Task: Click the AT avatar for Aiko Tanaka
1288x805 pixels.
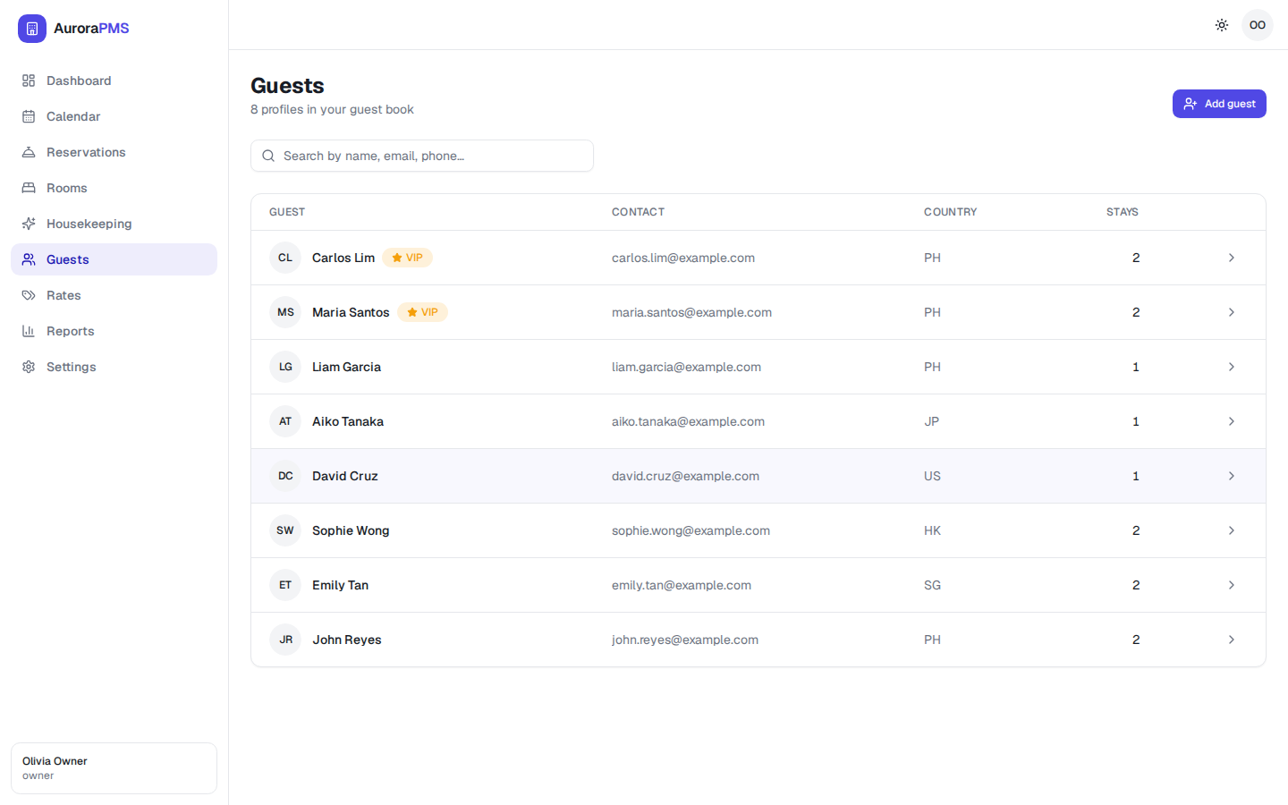Action: 285,421
